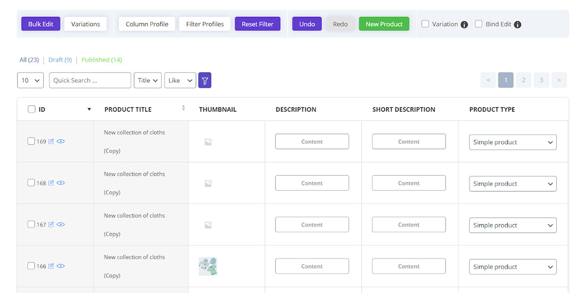The width and height of the screenshot is (585, 293).
Task: View product 166 with eye icon
Action: pyautogui.click(x=61, y=266)
